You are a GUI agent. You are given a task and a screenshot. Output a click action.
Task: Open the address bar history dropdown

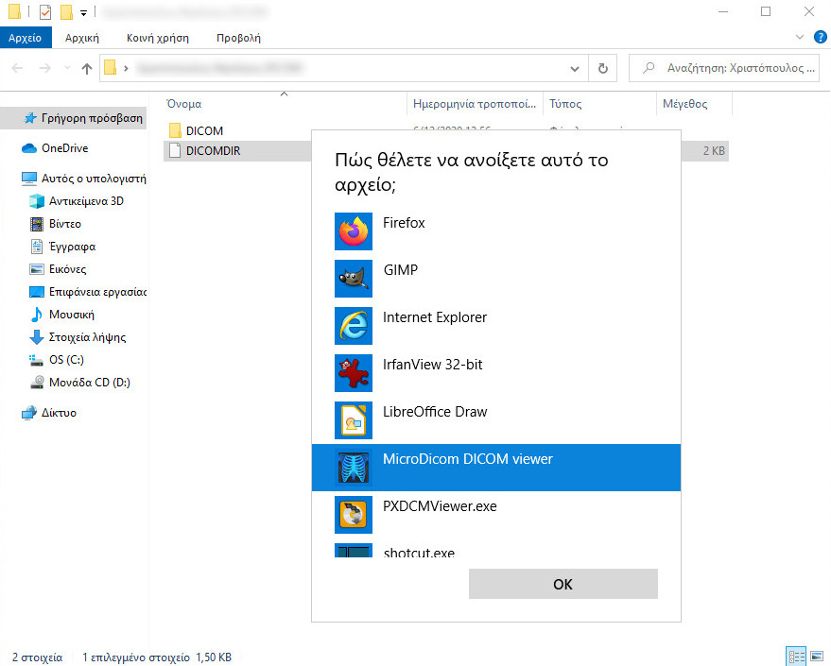575,69
